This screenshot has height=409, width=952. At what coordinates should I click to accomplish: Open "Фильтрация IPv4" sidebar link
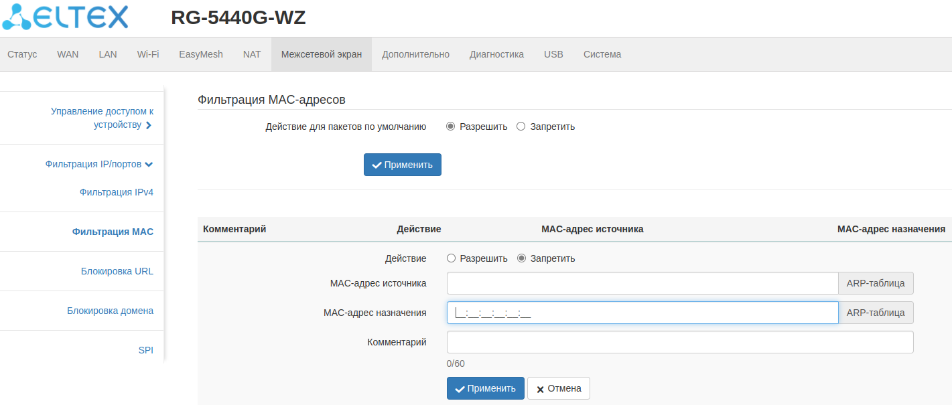pyautogui.click(x=116, y=192)
